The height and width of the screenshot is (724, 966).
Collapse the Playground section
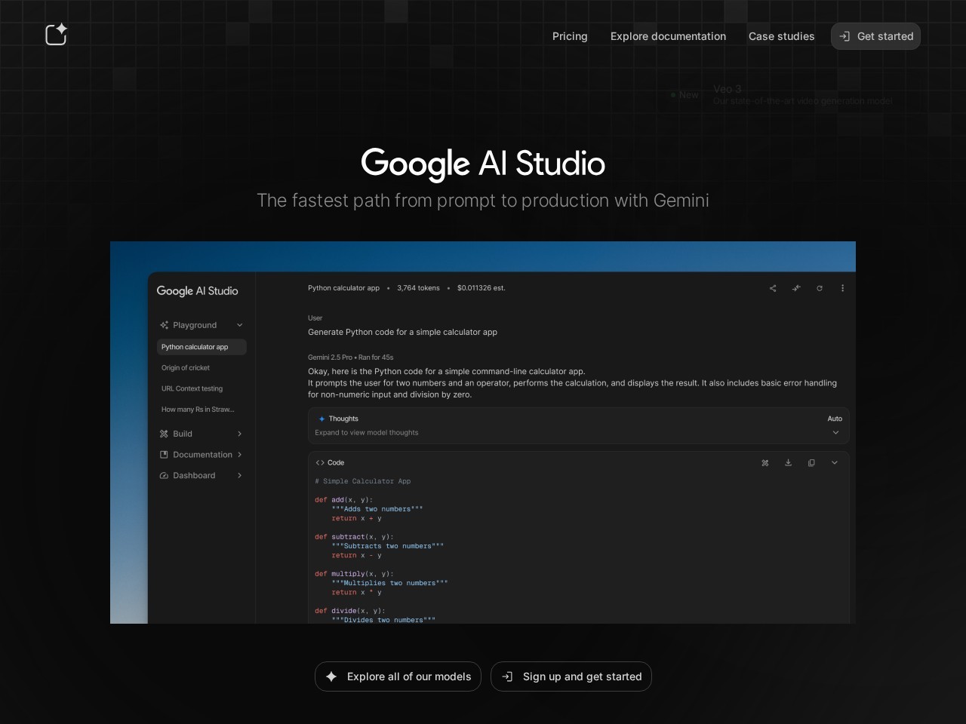(239, 325)
